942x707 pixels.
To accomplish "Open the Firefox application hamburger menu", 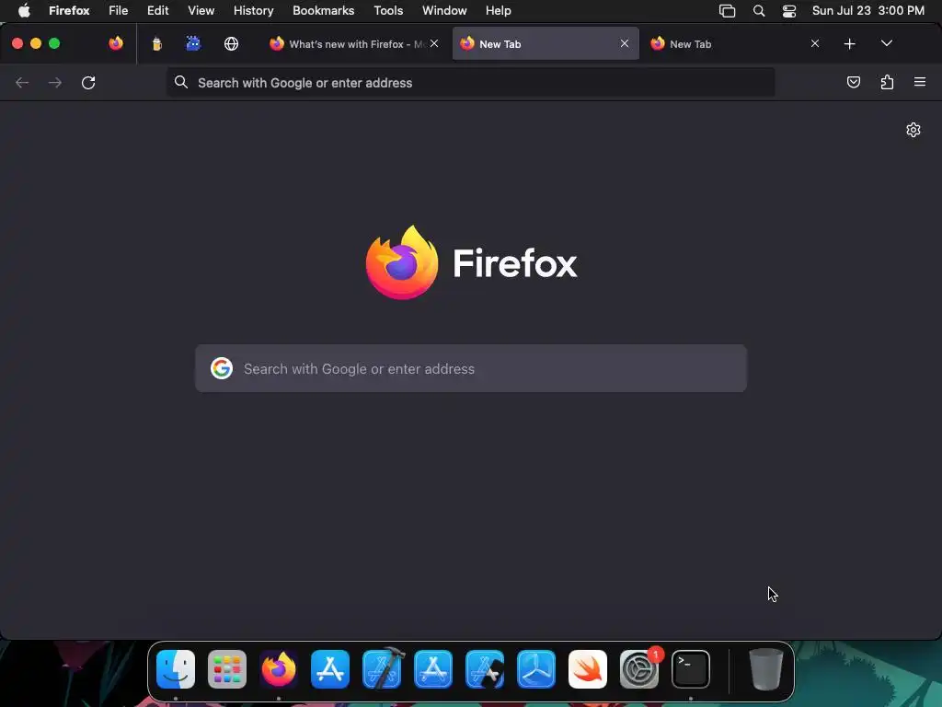I will [x=920, y=82].
